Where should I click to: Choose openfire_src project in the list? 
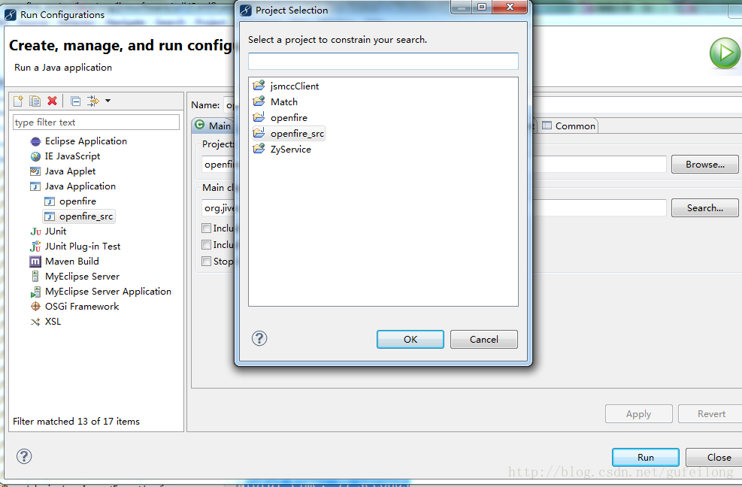pyautogui.click(x=297, y=134)
